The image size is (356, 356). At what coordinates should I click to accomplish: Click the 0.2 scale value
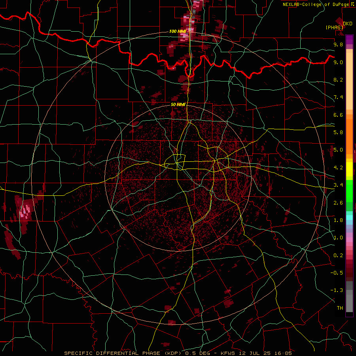click(x=338, y=256)
